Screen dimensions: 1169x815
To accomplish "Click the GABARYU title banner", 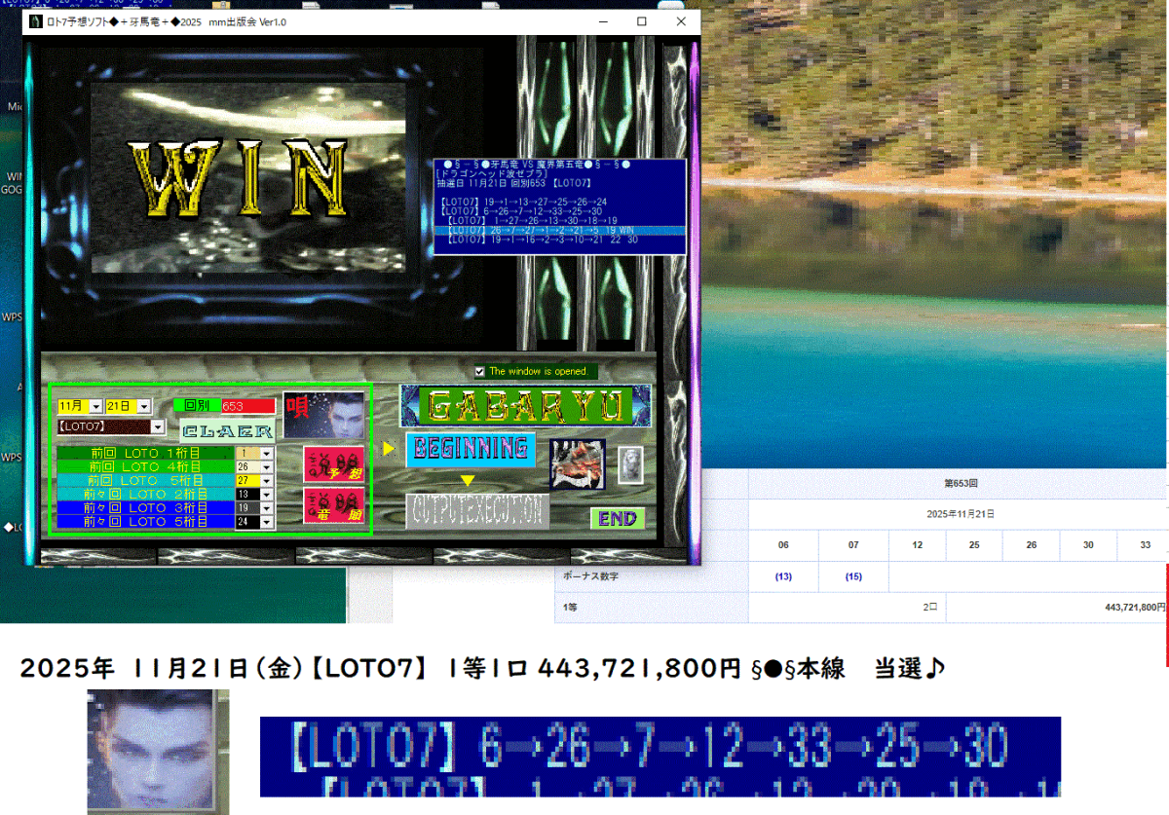I will point(525,407).
